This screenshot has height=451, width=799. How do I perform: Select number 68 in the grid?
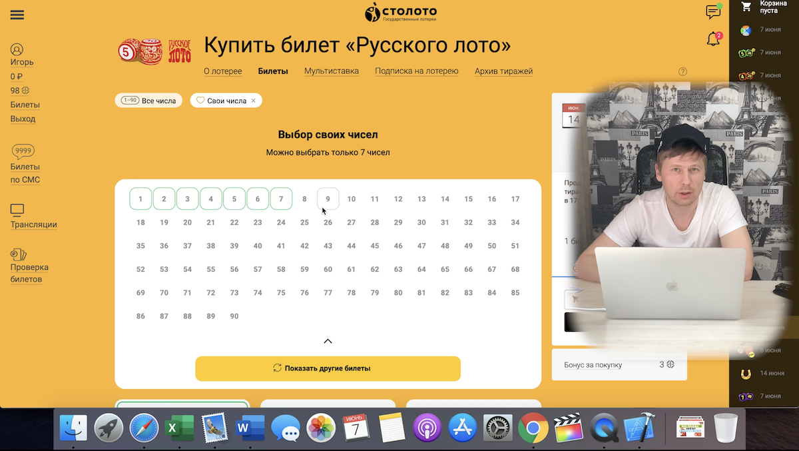click(515, 269)
